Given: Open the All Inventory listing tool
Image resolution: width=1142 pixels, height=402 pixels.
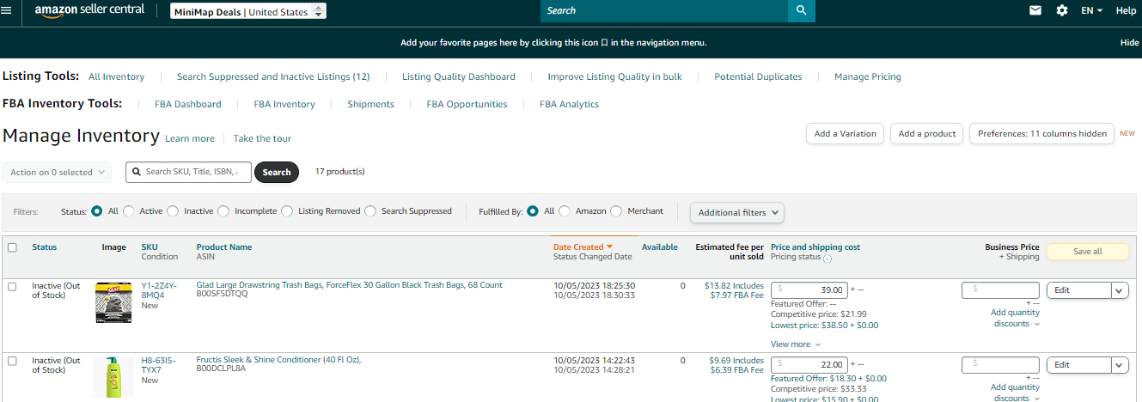Looking at the screenshot, I should 117,76.
